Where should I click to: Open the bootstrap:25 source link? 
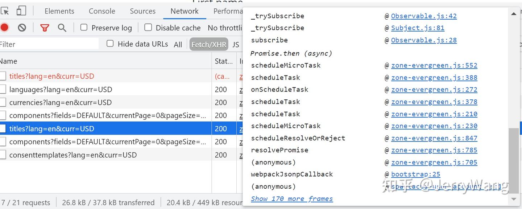pos(416,175)
